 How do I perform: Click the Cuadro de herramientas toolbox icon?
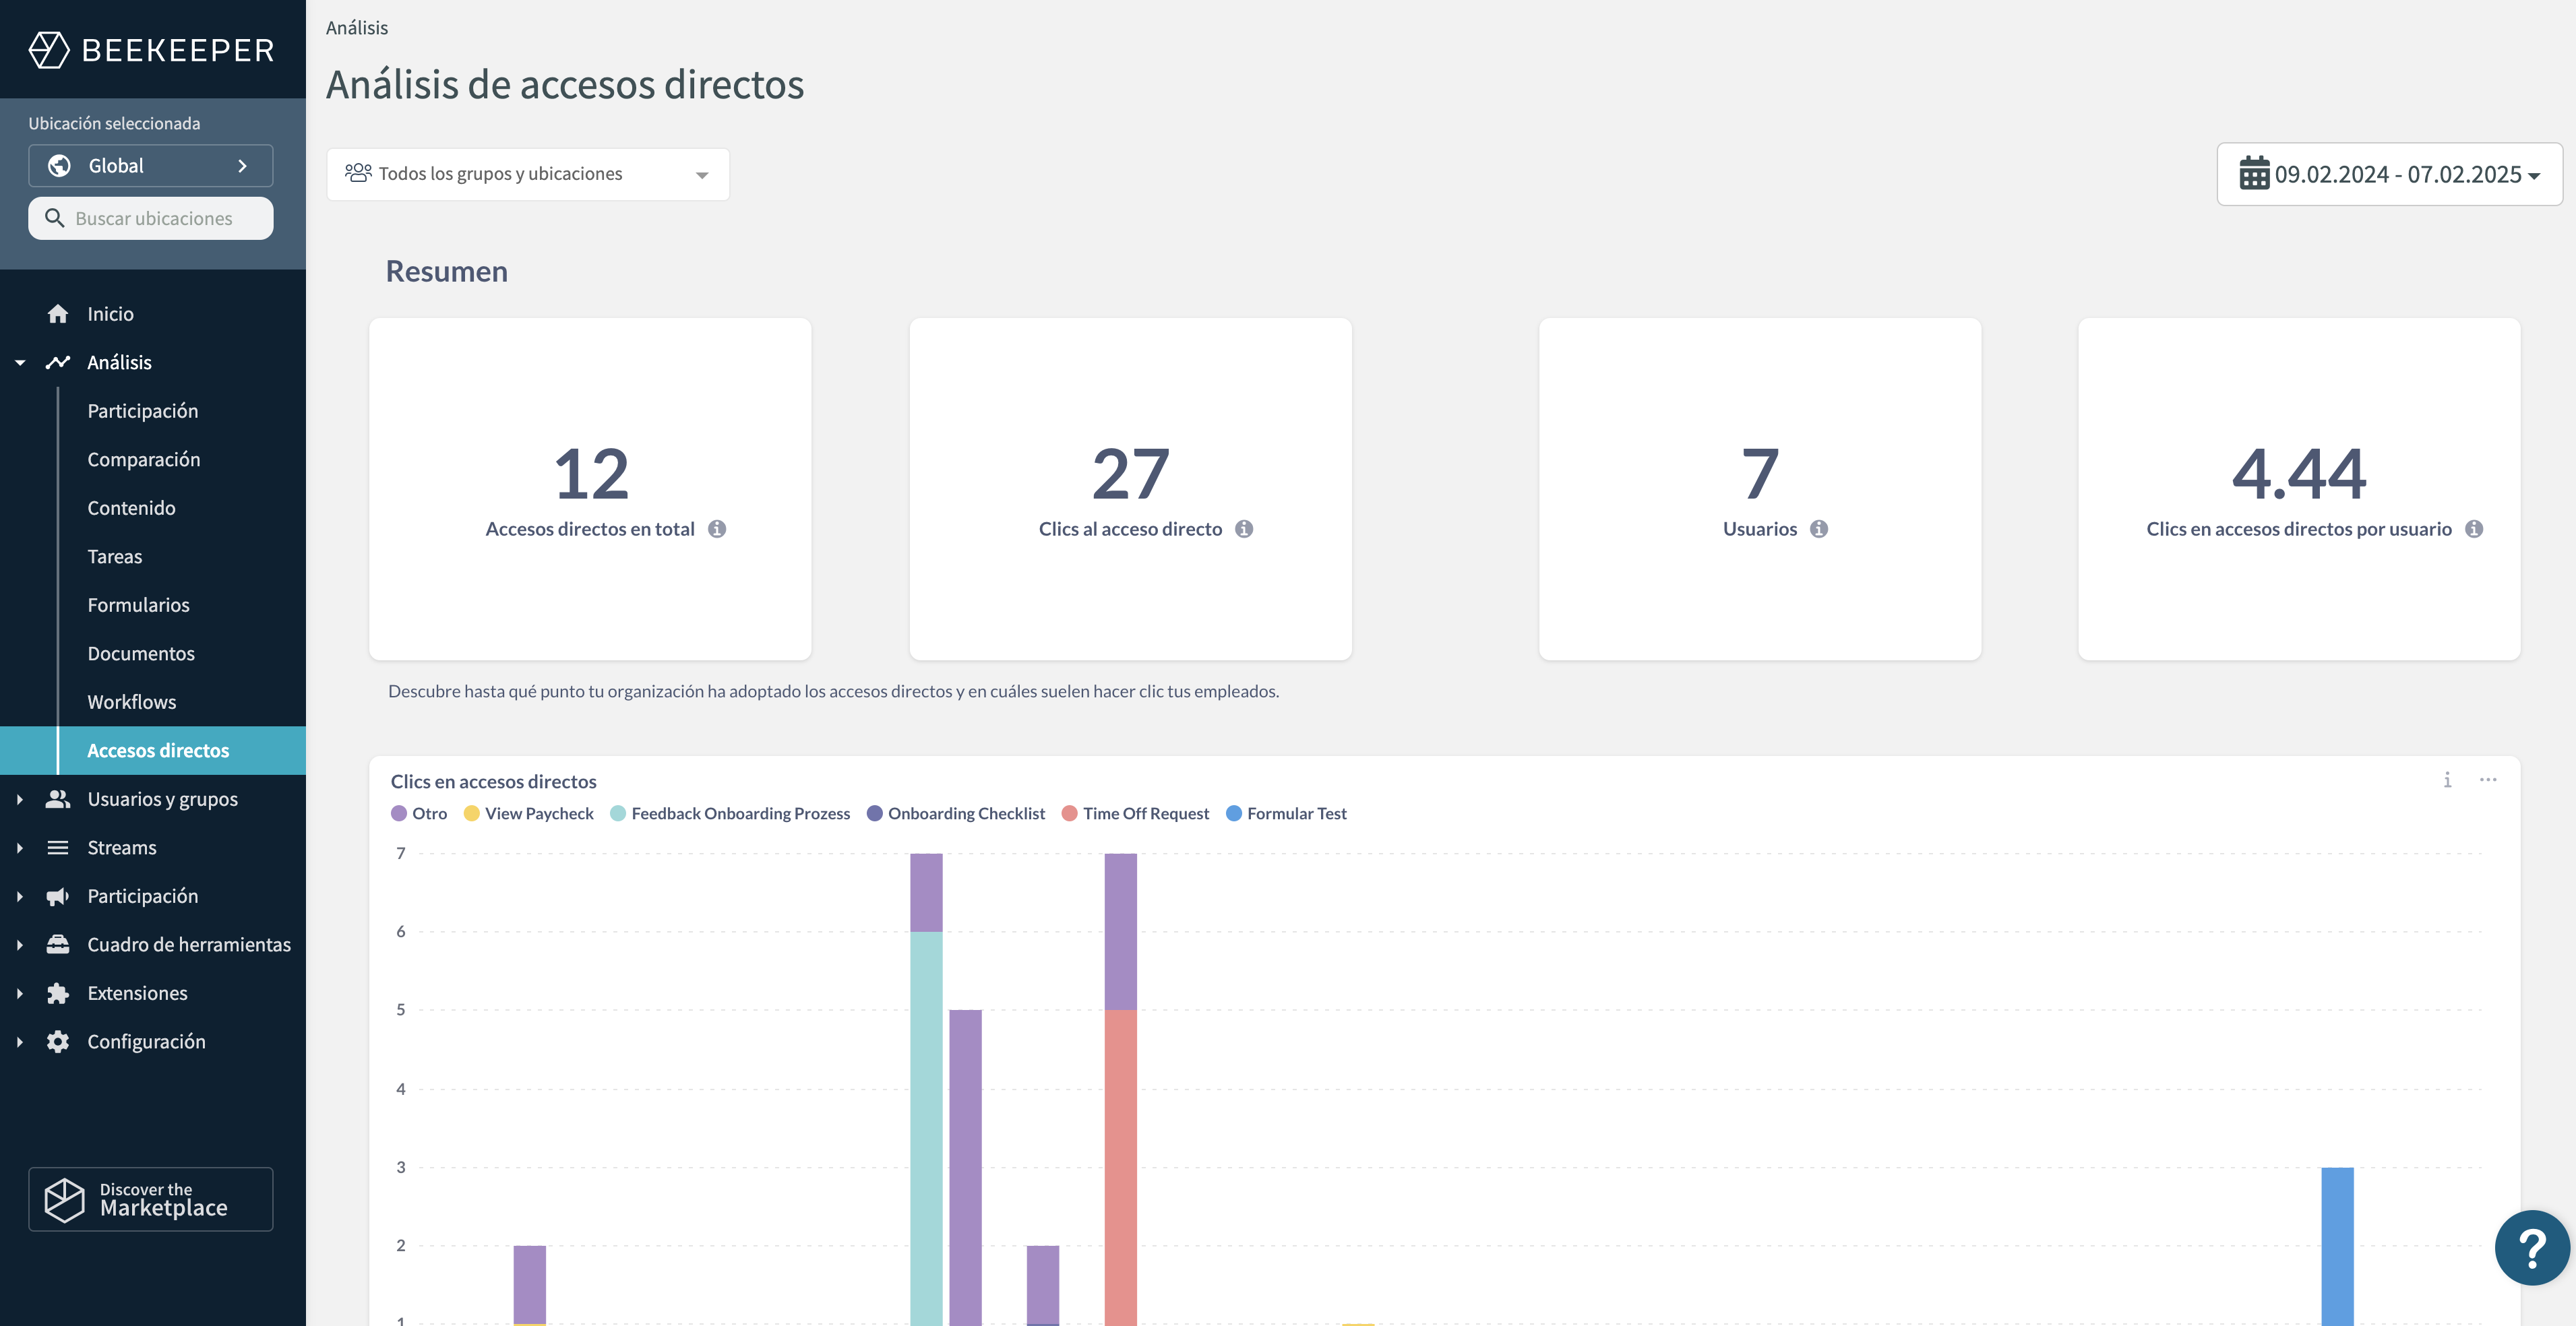click(x=58, y=945)
